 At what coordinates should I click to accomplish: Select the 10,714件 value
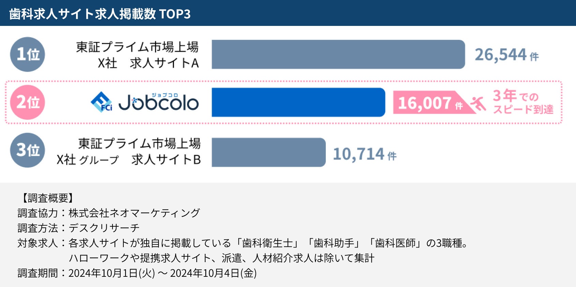point(364,154)
